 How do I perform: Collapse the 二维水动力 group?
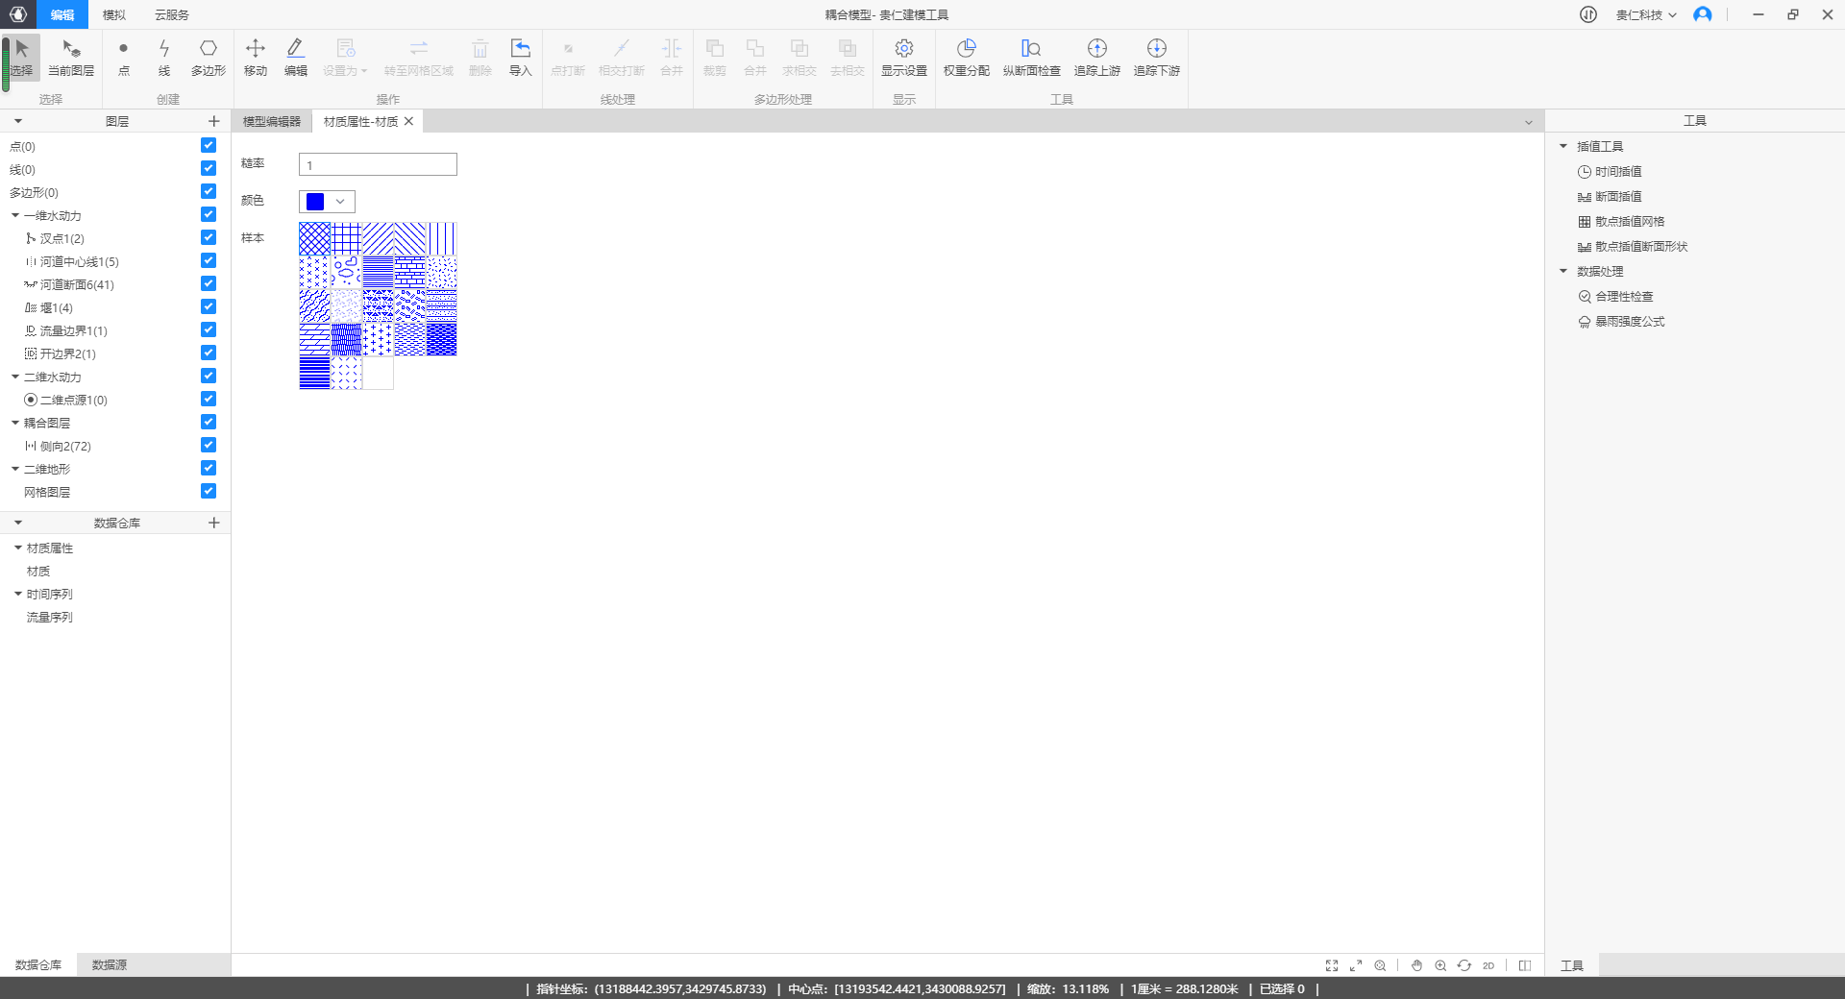15,377
